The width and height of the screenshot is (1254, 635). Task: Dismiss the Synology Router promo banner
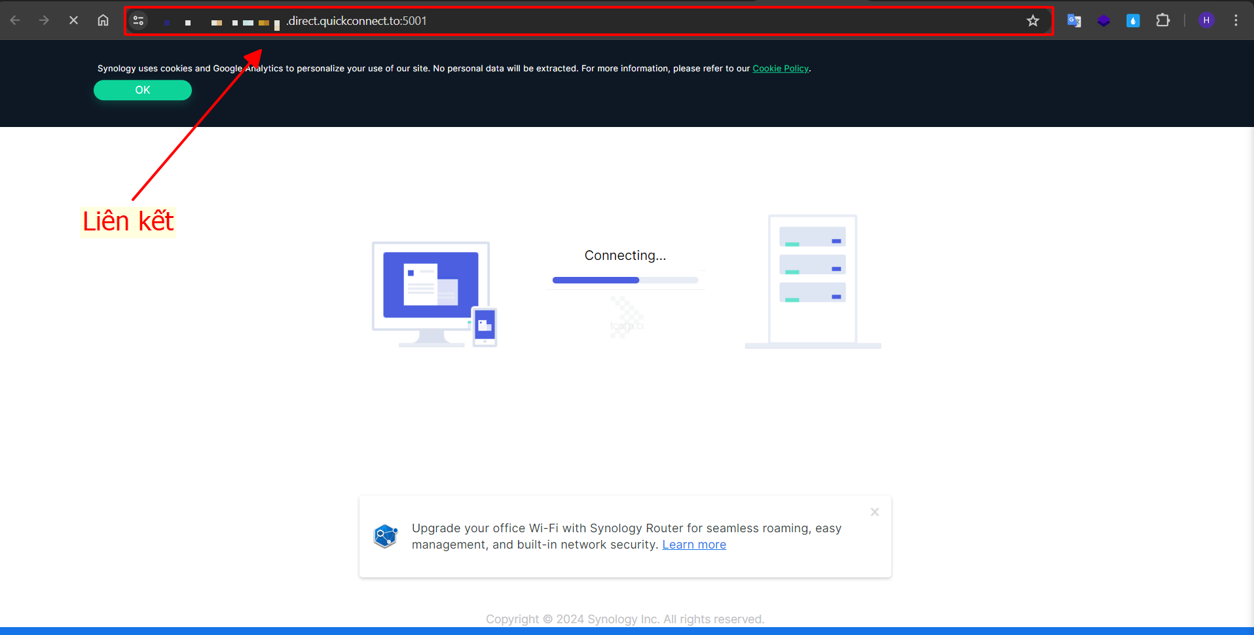click(874, 512)
